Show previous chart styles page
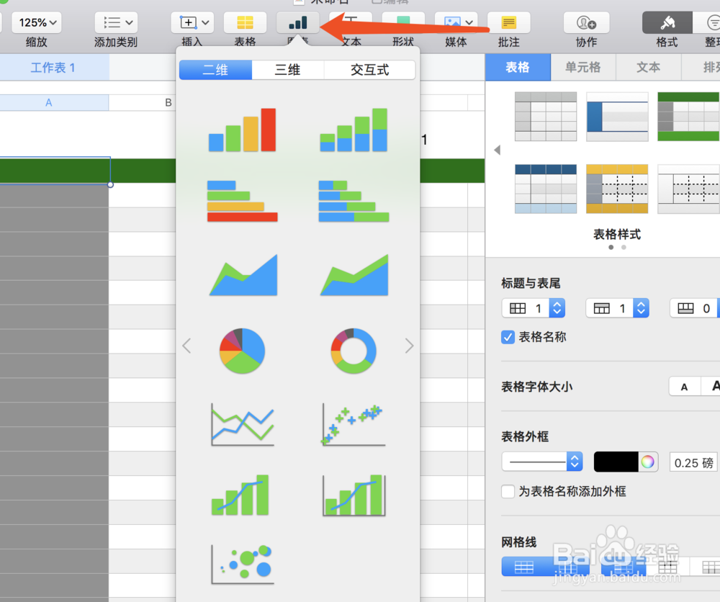This screenshot has width=720, height=602. point(186,346)
